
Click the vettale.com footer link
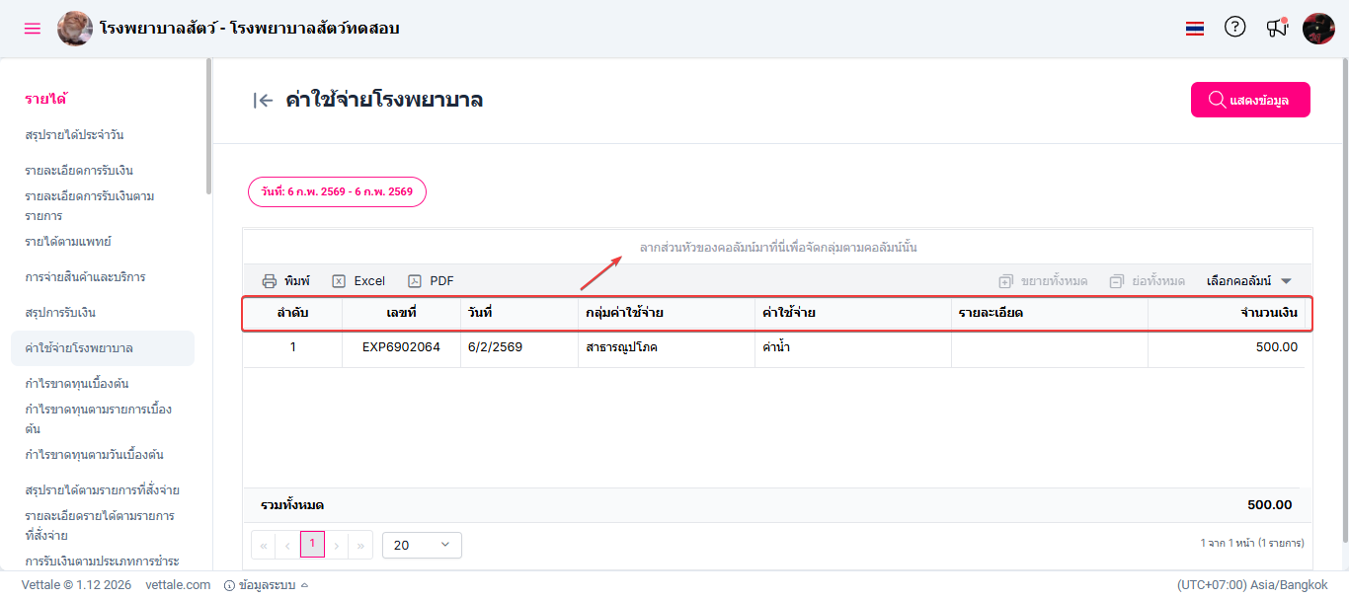point(178,585)
